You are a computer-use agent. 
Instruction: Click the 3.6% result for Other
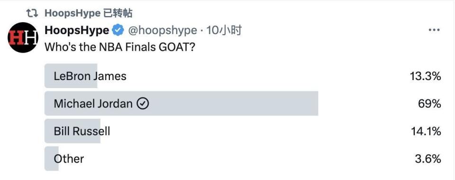click(x=428, y=159)
